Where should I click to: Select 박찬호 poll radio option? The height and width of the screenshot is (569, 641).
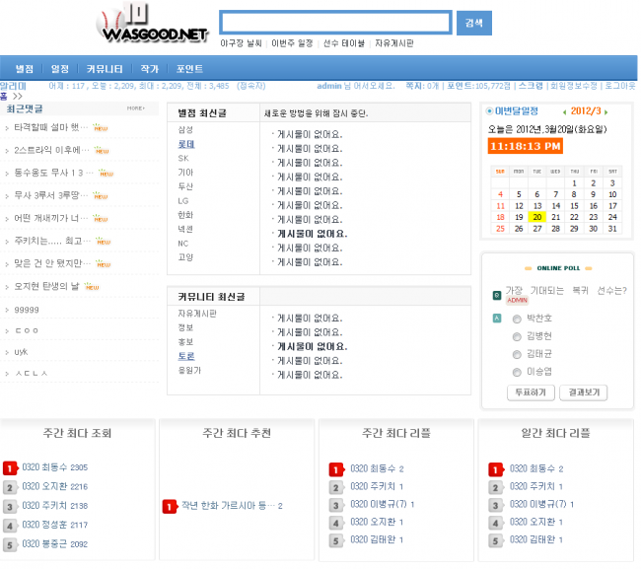click(x=517, y=319)
